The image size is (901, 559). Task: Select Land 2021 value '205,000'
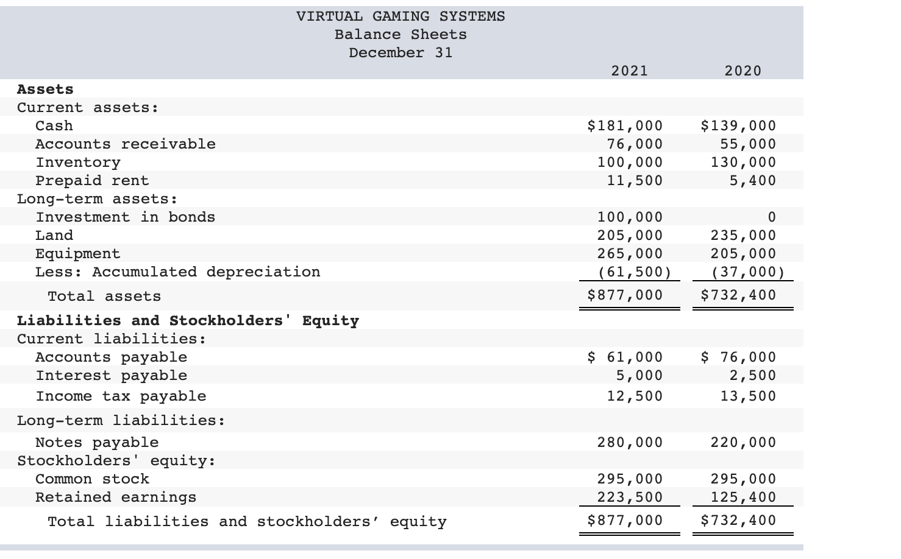(630, 235)
